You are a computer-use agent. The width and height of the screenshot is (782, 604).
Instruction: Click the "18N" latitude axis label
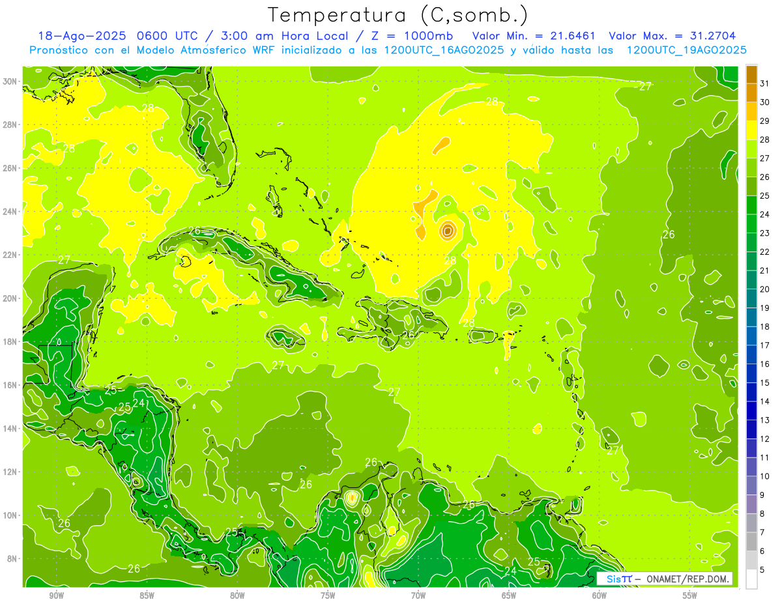[x=10, y=341]
